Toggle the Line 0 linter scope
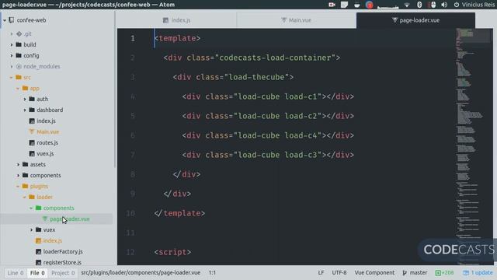The width and height of the screenshot is (497, 280). pyautogui.click(x=16, y=273)
